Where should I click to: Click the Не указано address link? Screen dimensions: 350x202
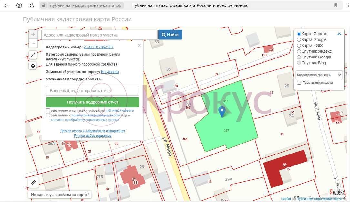click(x=110, y=72)
